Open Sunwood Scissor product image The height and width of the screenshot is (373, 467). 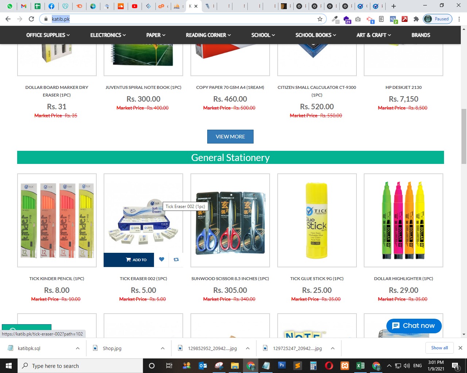(x=230, y=220)
